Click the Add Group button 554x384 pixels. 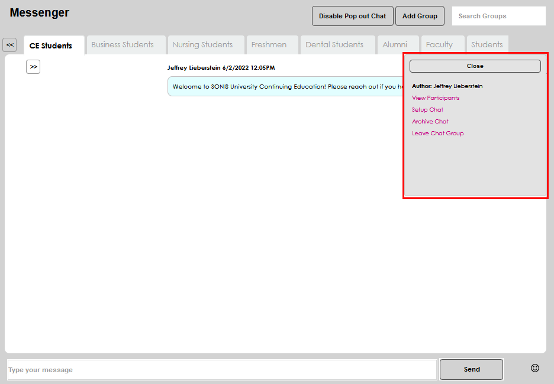coord(420,16)
